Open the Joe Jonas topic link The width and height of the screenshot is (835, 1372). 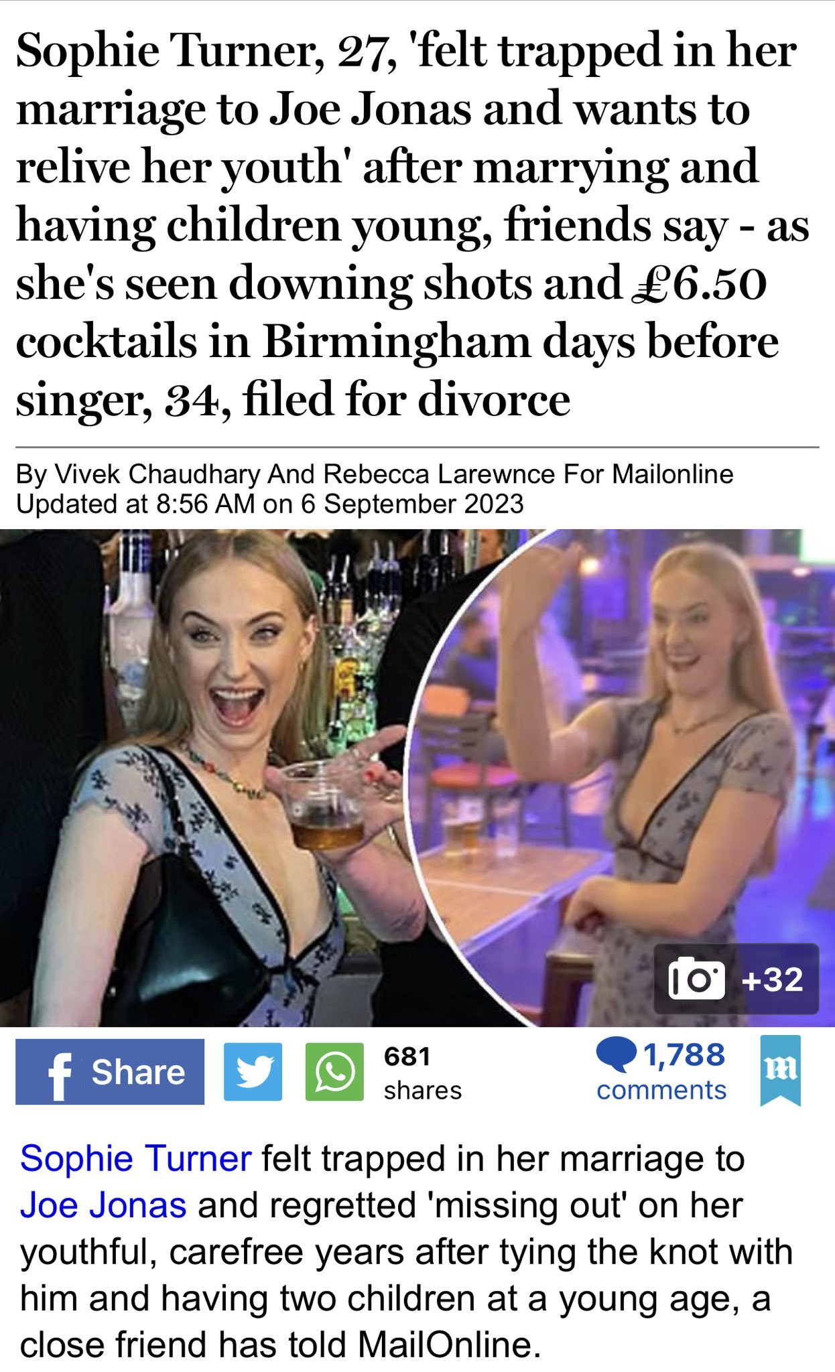103,1205
